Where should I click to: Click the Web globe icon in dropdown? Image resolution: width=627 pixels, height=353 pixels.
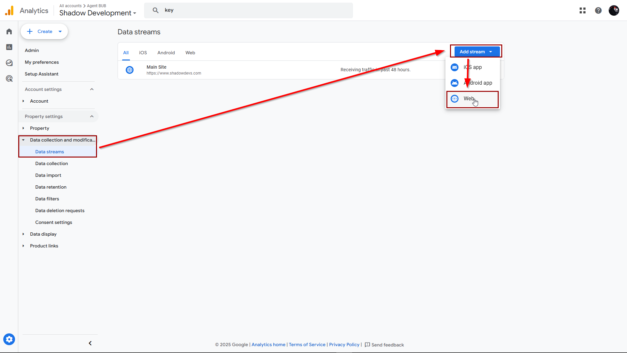click(455, 99)
